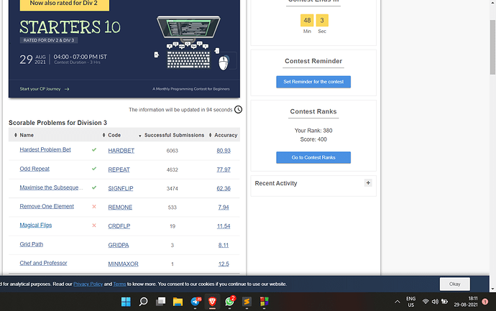This screenshot has width=496, height=311.
Task: Open Privacy Policy link in cookie banner
Action: pos(88,284)
